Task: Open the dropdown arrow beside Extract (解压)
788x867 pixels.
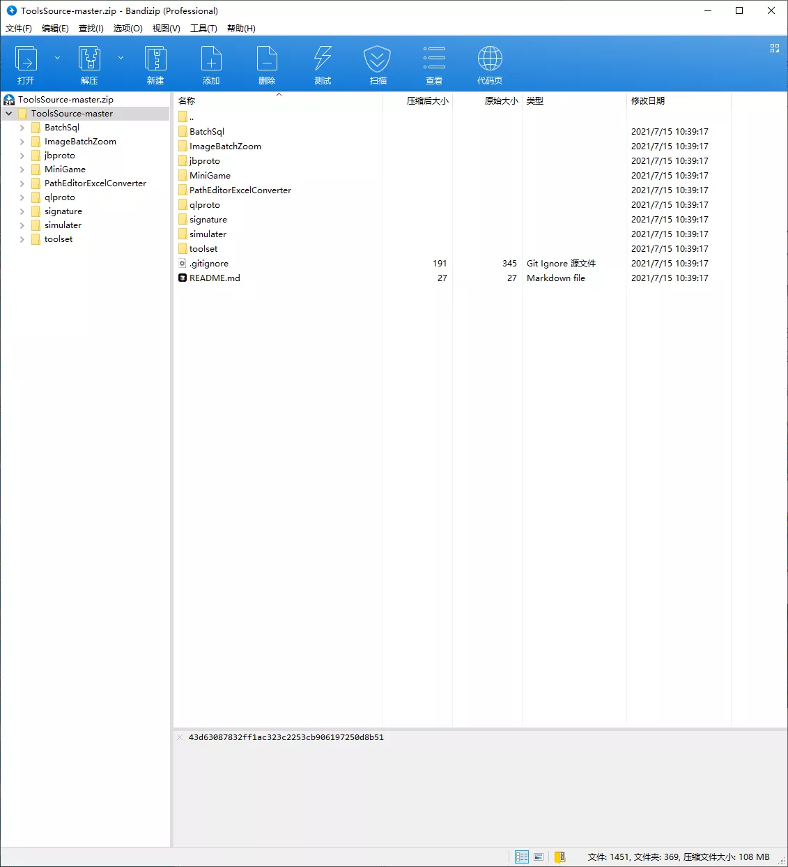Action: pos(121,58)
